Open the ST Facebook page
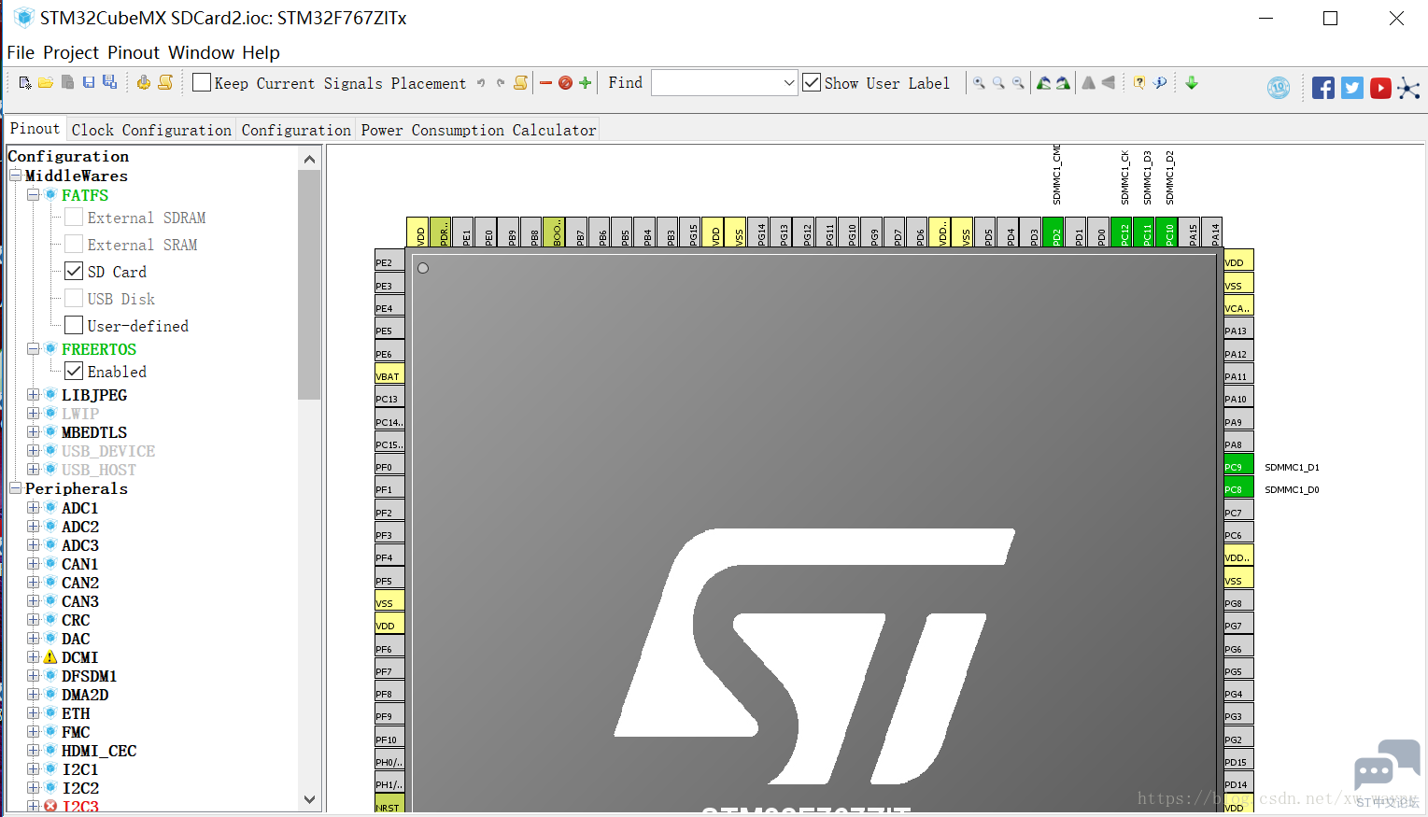1428x817 pixels. [1323, 88]
